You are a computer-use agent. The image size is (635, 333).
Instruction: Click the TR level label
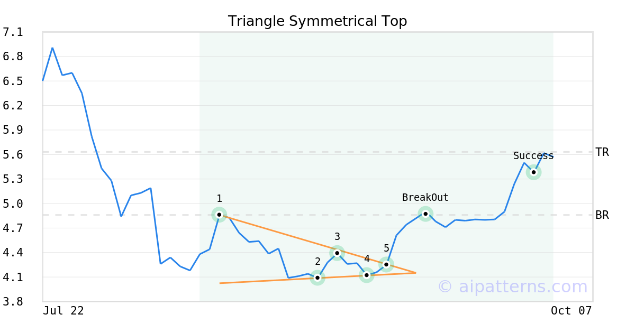602,152
